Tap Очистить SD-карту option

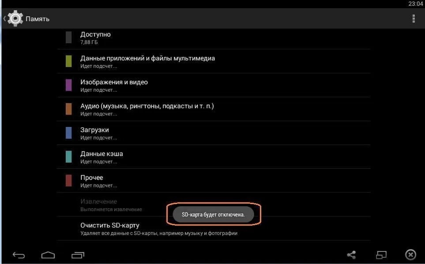pyautogui.click(x=214, y=229)
